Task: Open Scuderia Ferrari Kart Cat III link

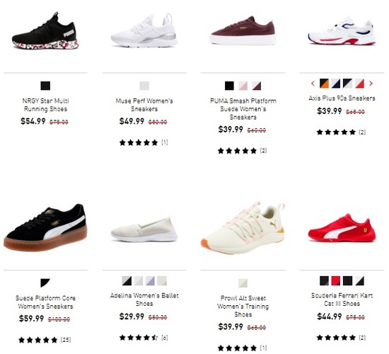Action: coord(342,299)
